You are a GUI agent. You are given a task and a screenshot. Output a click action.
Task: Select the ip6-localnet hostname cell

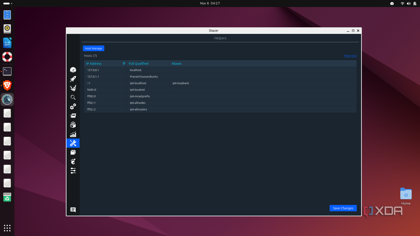[148, 90]
